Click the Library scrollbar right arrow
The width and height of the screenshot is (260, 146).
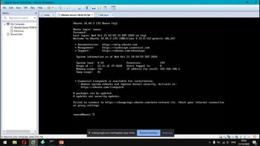click(35, 131)
